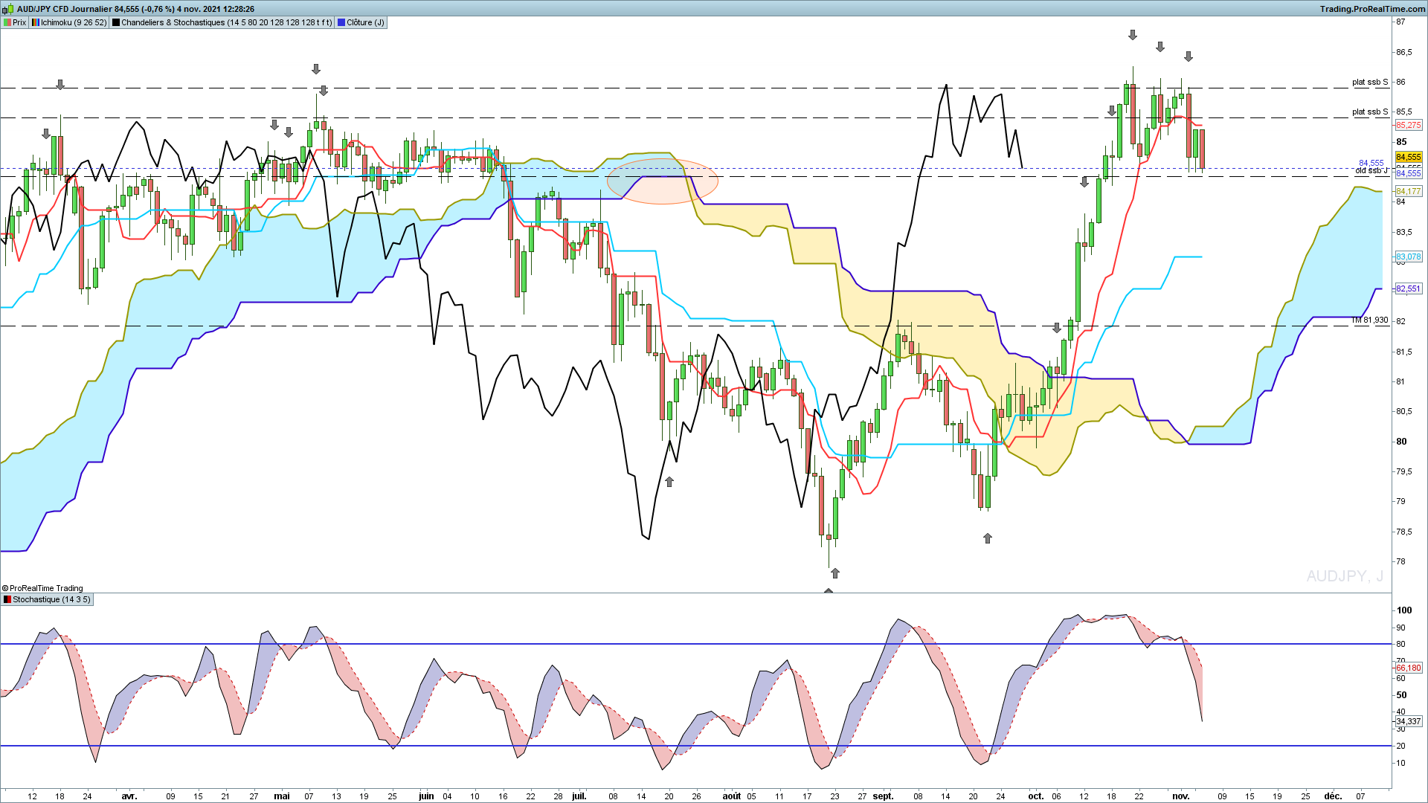1428x803 pixels.
Task: Click the 'plat ssb S' label at 86
Action: pos(1370,82)
